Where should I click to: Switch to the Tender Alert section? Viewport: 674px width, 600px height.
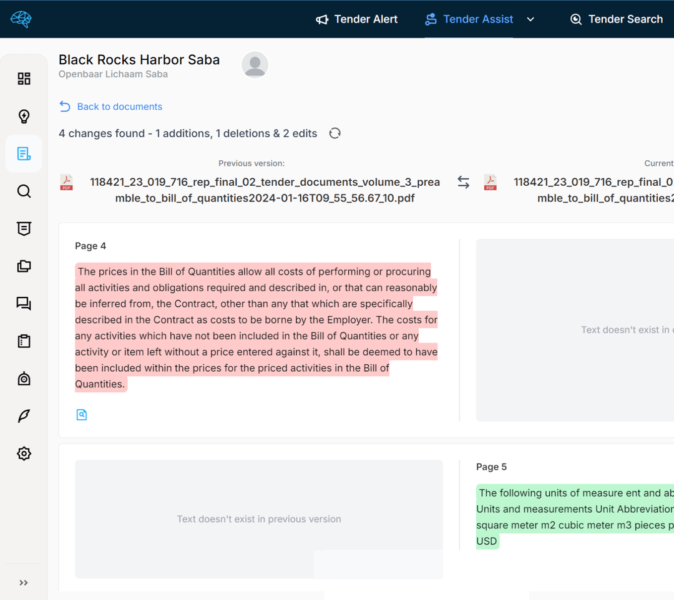pos(357,19)
